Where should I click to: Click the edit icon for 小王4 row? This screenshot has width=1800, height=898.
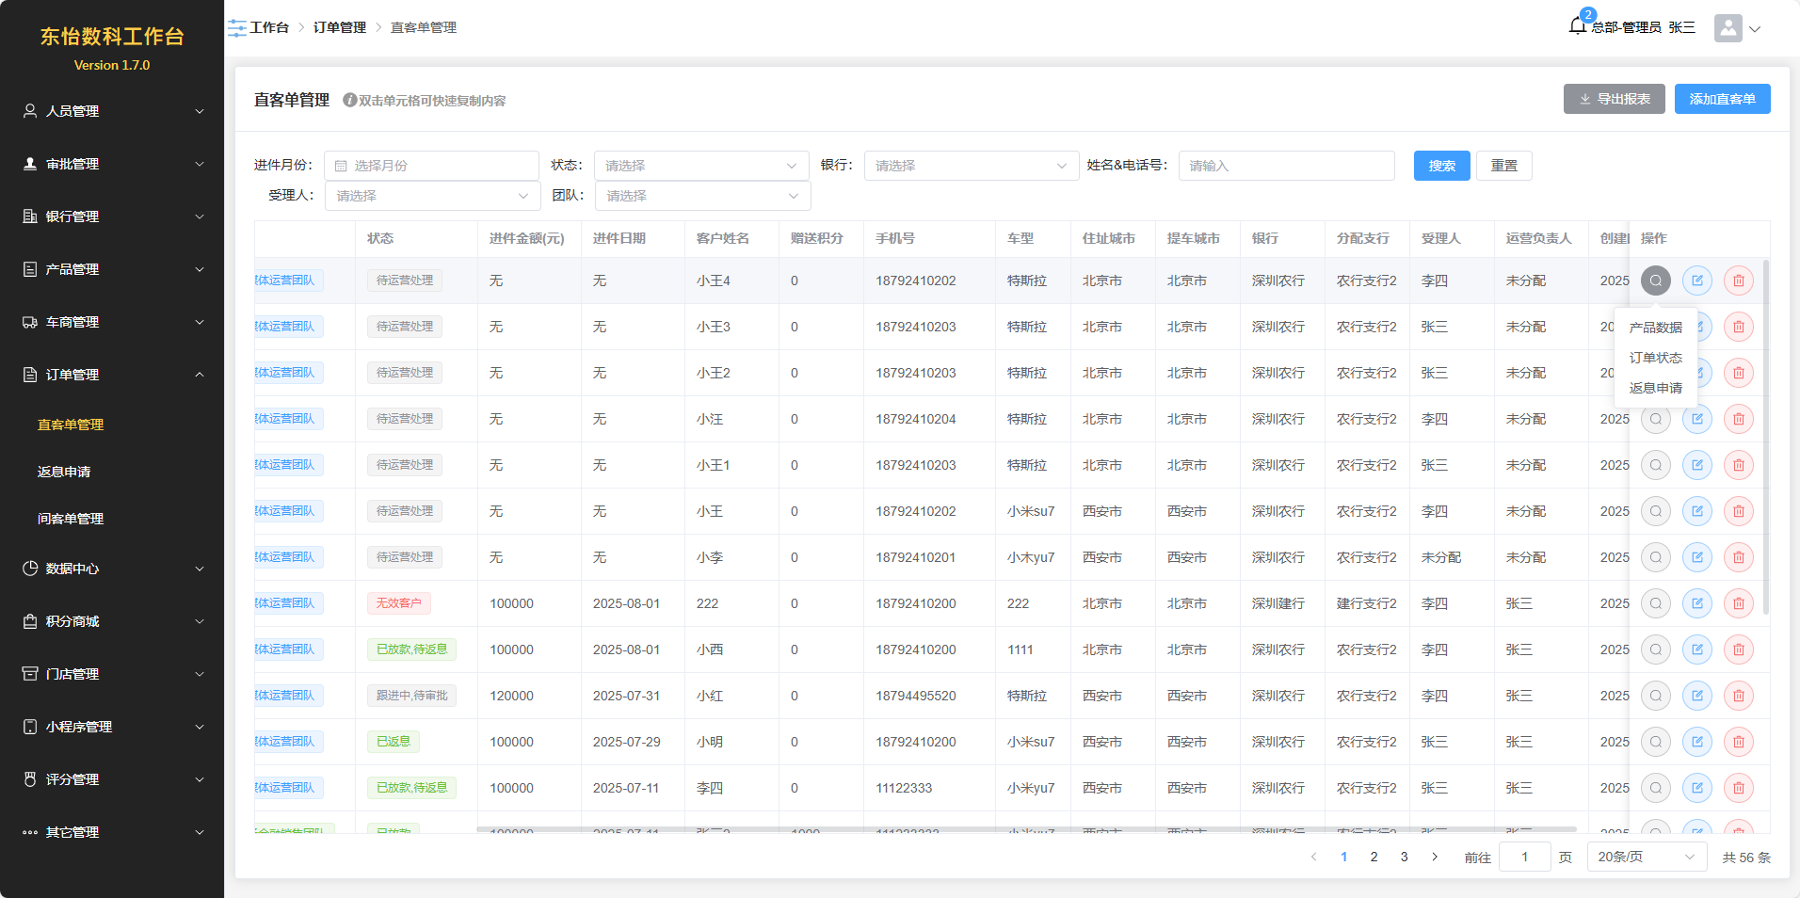tap(1696, 281)
